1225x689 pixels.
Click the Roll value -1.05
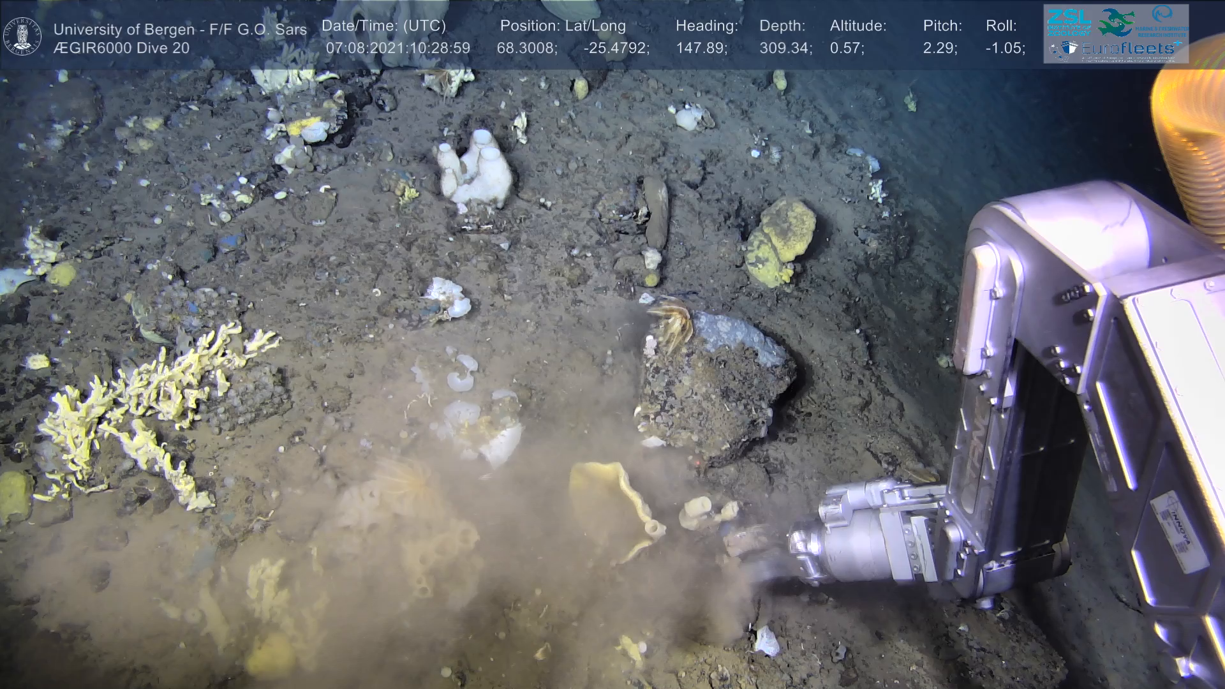click(x=1005, y=48)
